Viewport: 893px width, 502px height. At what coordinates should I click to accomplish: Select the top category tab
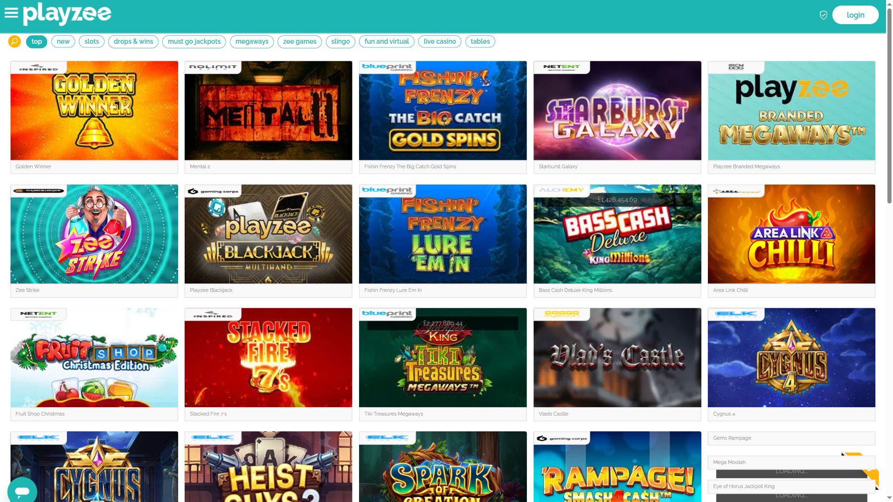coord(37,41)
